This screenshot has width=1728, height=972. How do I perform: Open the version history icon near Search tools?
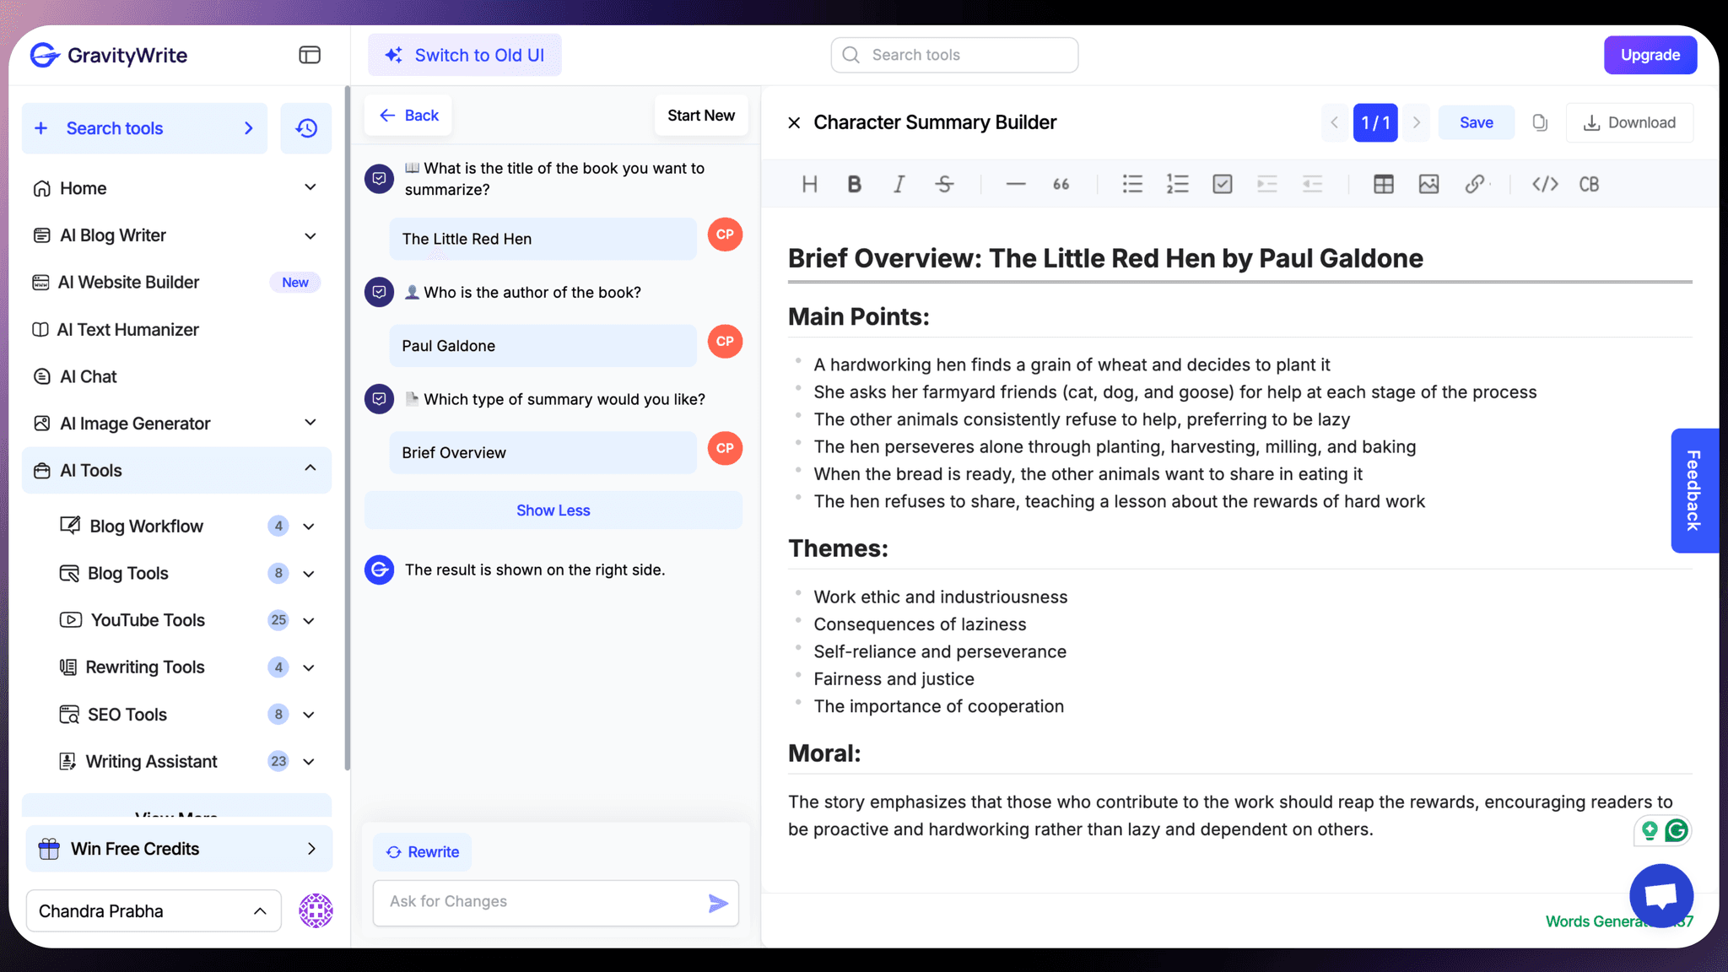305,127
